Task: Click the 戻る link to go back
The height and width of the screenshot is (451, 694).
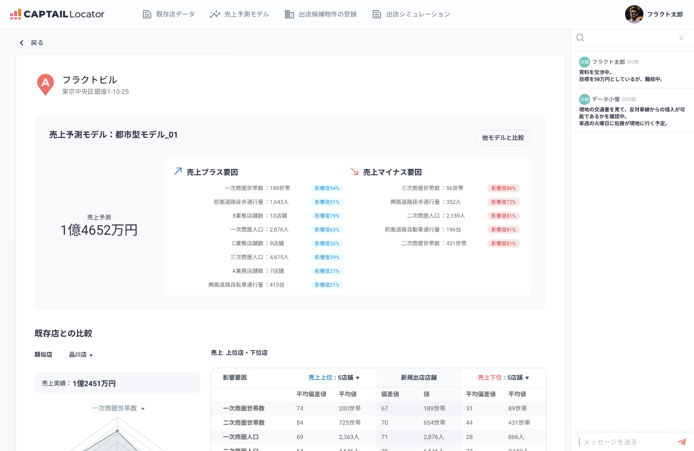Action: (37, 42)
